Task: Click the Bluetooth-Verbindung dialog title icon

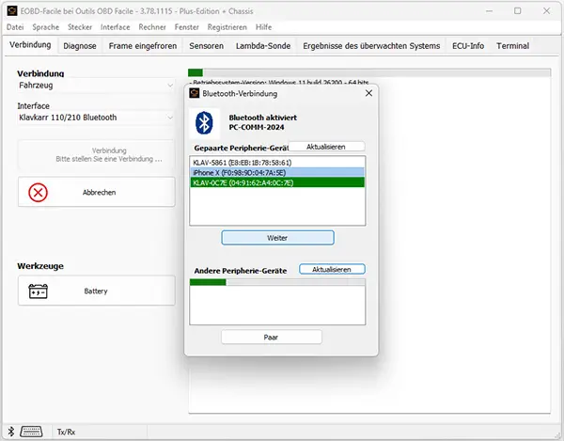Action: (195, 93)
